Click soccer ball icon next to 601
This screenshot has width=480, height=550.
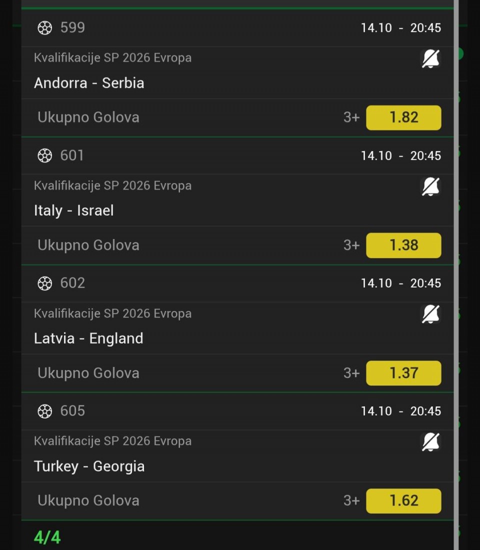click(45, 156)
